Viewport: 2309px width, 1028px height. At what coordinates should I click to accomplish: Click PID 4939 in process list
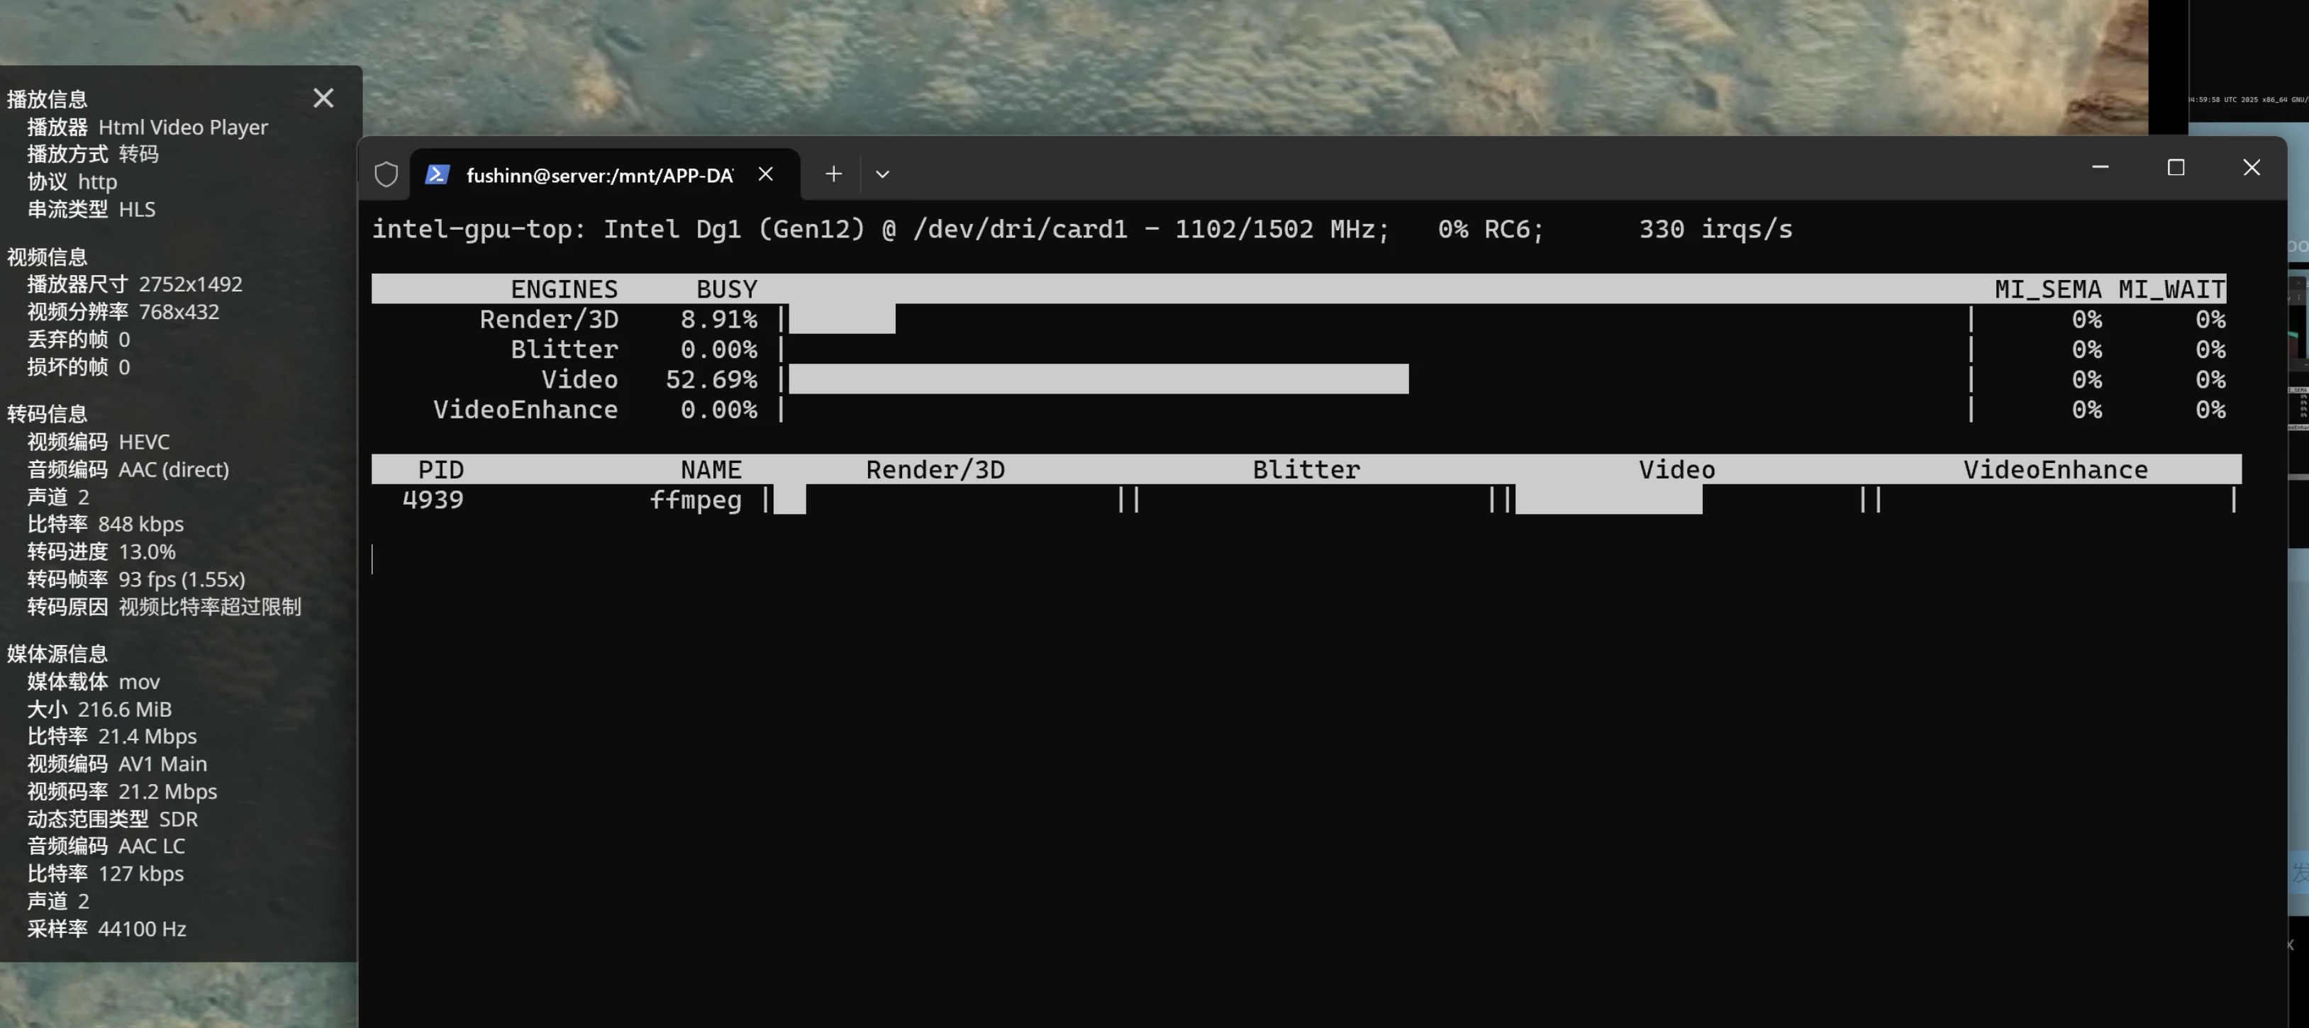[x=433, y=499]
